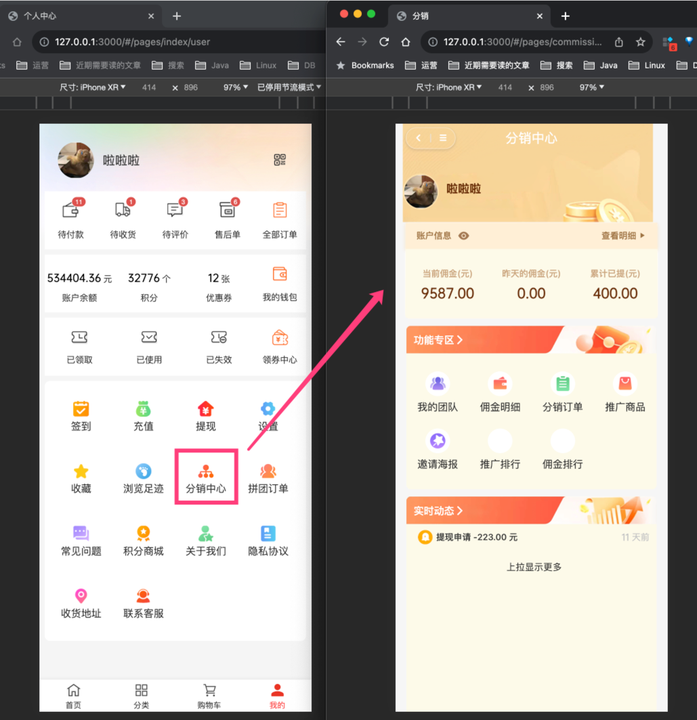
Task: Open the QR code icon beside 啦啦啦
Action: click(281, 161)
